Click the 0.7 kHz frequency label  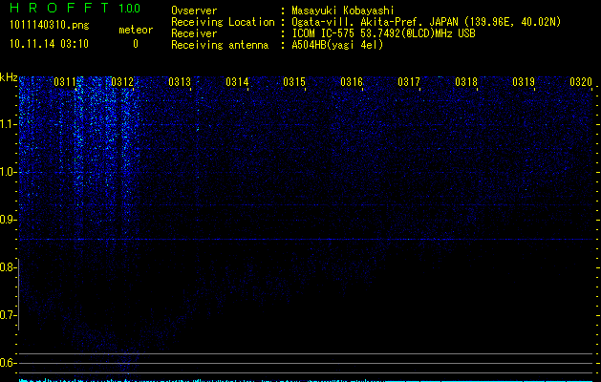(x=8, y=315)
